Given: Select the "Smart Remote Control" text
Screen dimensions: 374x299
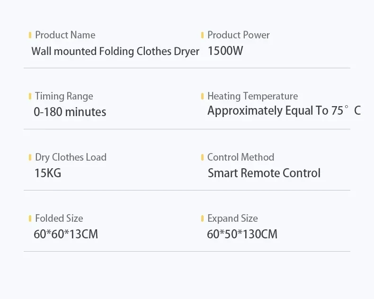Looking at the screenshot, I should [x=264, y=173].
